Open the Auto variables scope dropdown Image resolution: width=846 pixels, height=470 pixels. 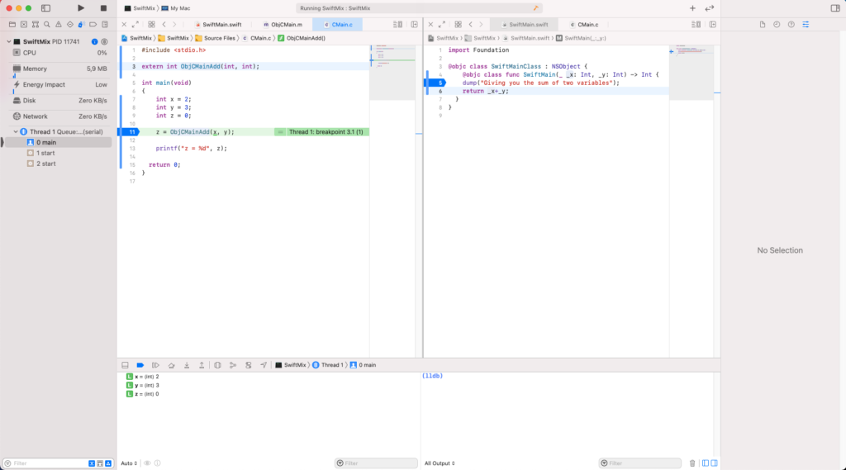[129, 463]
